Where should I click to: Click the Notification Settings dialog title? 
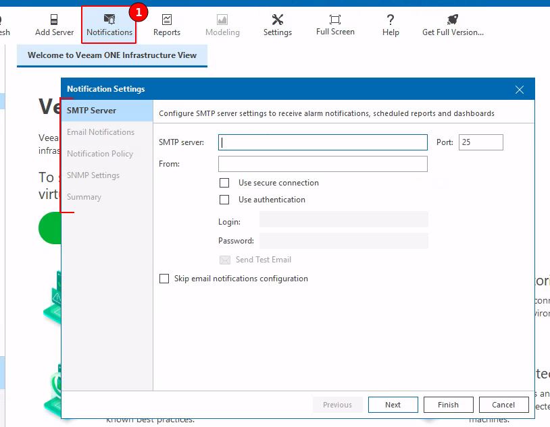[x=106, y=89]
